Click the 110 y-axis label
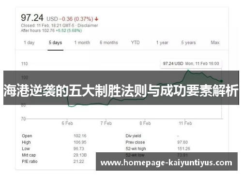 [x=25, y=64]
